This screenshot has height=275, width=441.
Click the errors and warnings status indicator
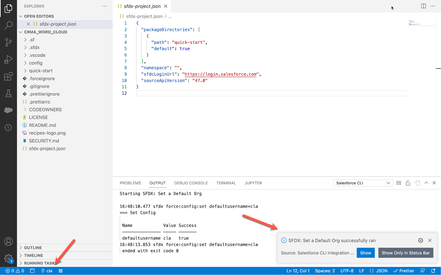click(15, 271)
